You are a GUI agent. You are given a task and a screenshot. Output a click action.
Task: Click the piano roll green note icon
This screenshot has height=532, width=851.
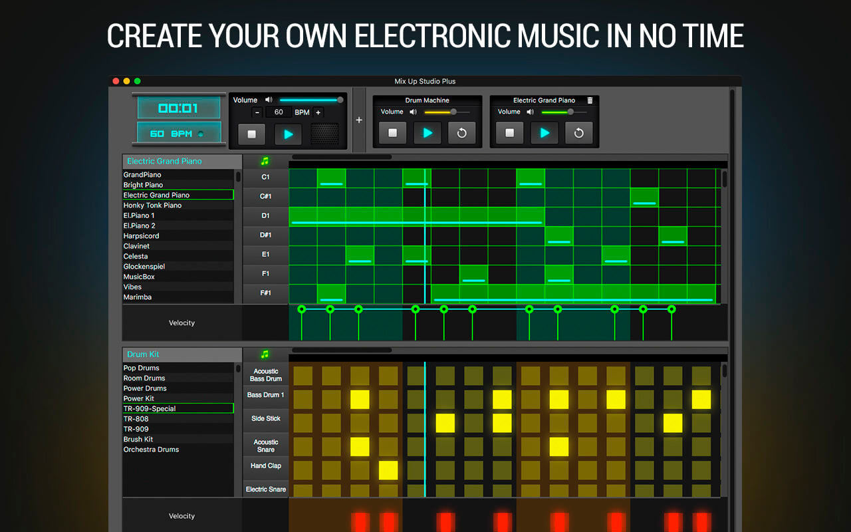265,161
